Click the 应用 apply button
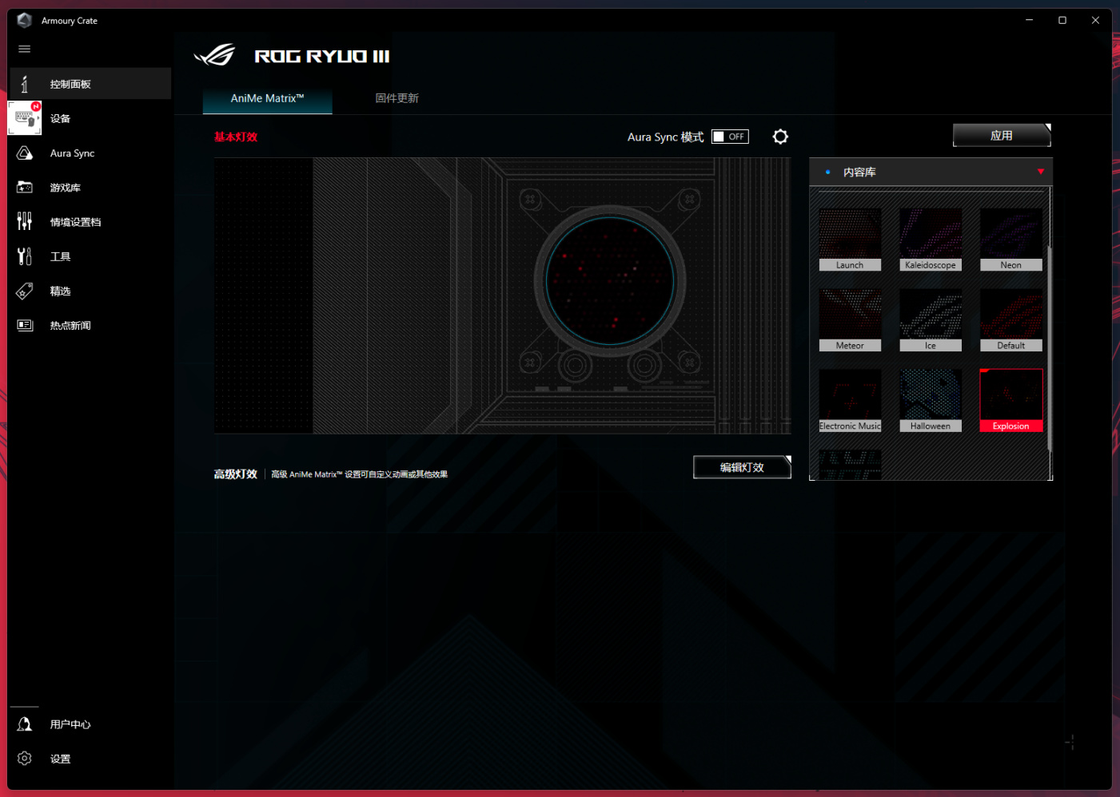This screenshot has height=797, width=1120. pos(1002,136)
